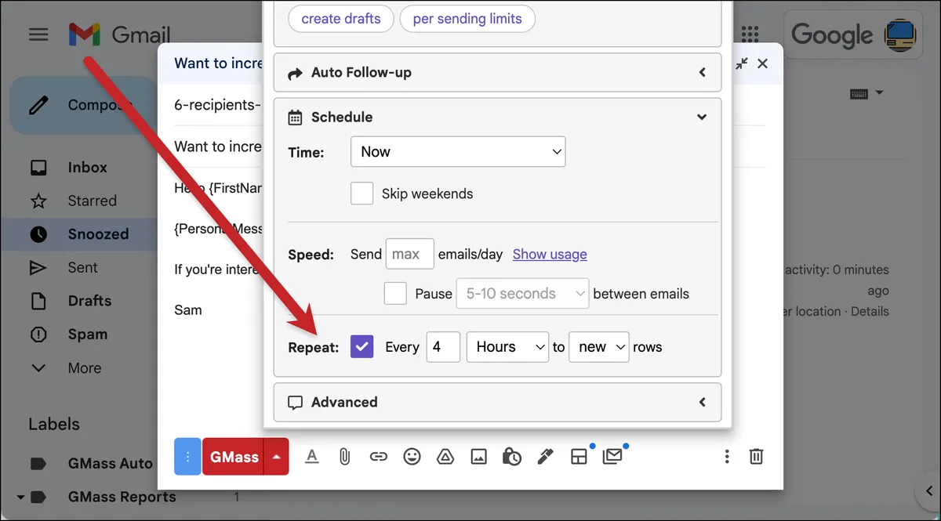This screenshot has height=521, width=941.
Task: Open the Hours unit dropdown
Action: click(x=507, y=347)
